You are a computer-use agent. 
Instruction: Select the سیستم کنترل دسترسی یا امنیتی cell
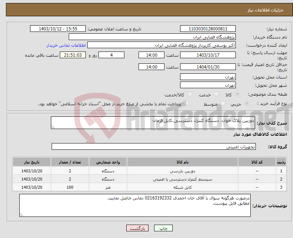tap(182, 179)
